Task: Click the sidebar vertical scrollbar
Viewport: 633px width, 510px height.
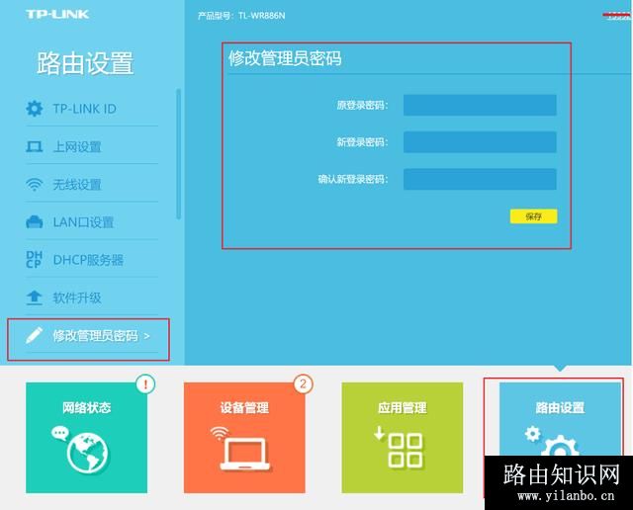Action: [178, 154]
